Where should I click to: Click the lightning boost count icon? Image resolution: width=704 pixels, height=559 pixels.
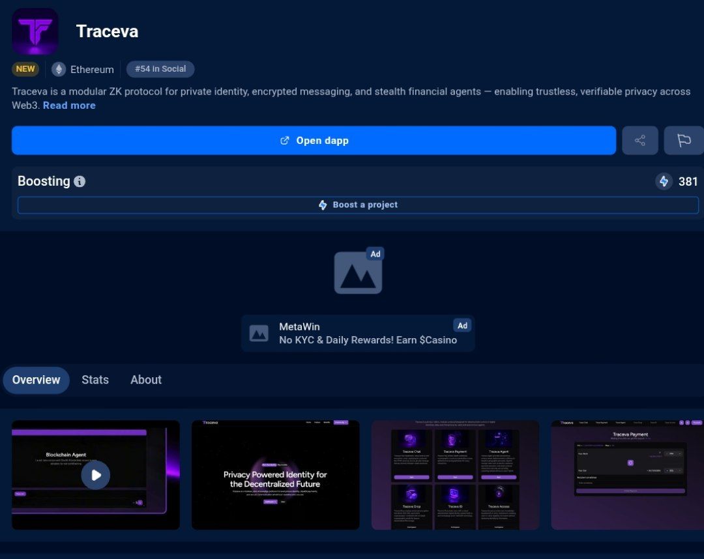[664, 181]
